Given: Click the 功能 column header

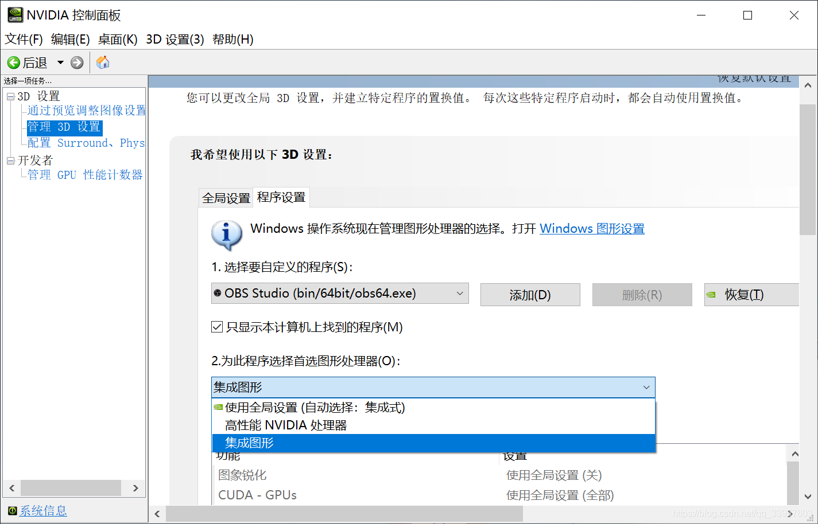Looking at the screenshot, I should click(228, 456).
